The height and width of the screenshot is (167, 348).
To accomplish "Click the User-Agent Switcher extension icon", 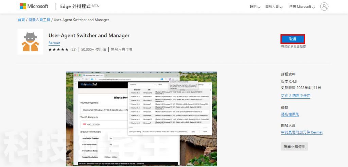I will coord(30,42).
